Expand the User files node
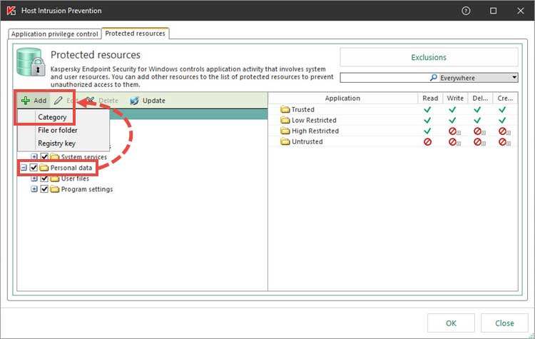Viewport: 535px width, 339px height. click(34, 178)
